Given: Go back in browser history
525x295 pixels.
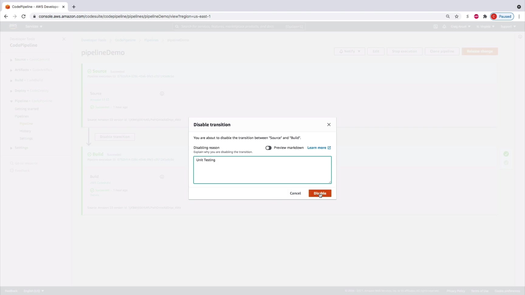Looking at the screenshot, I should click(6, 16).
